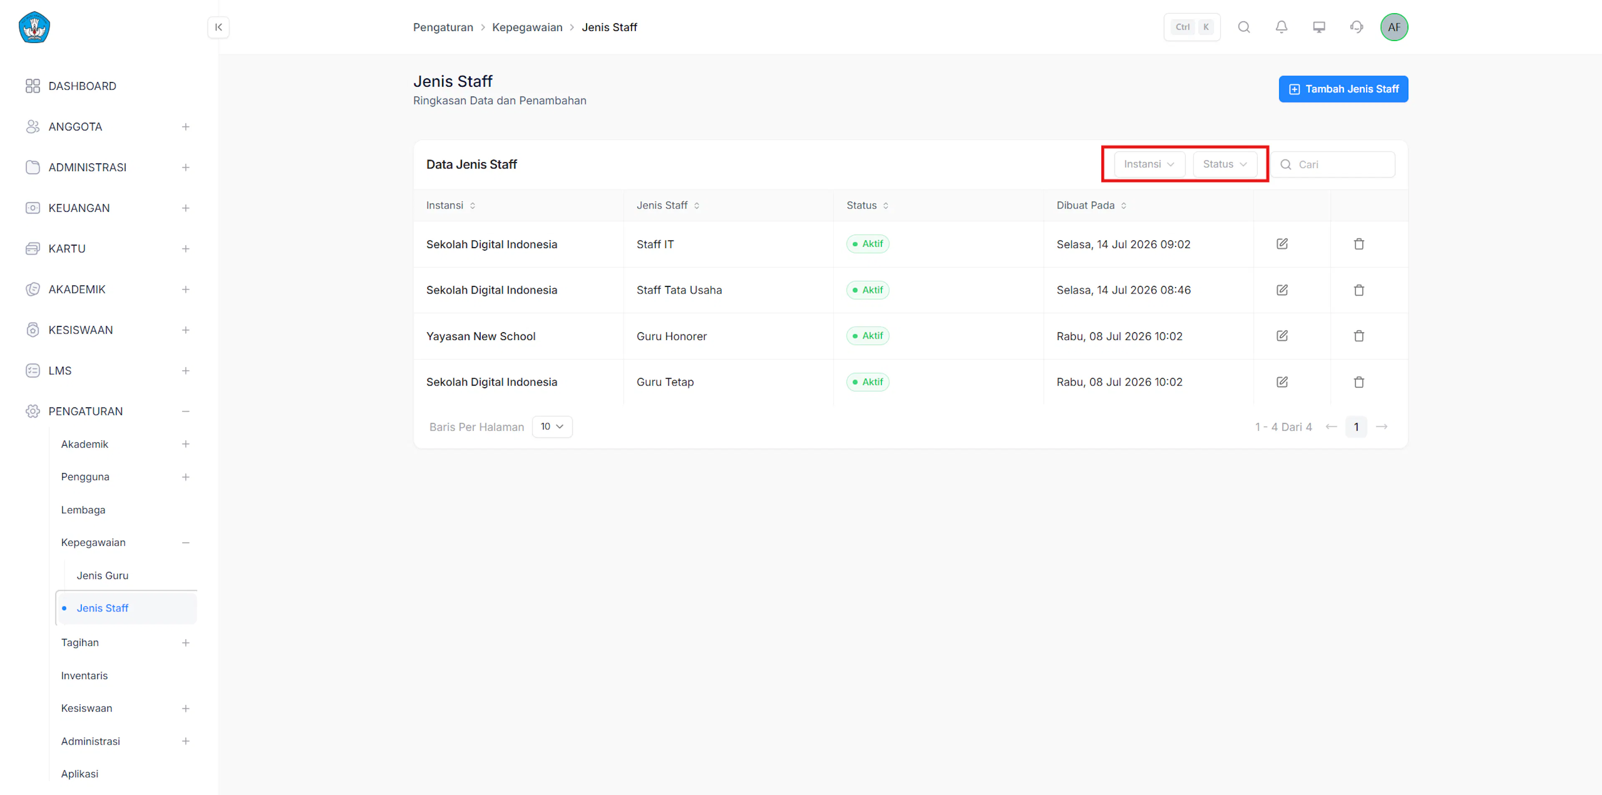1602x795 pixels.
Task: Delete the Staff IT row
Action: click(1359, 243)
